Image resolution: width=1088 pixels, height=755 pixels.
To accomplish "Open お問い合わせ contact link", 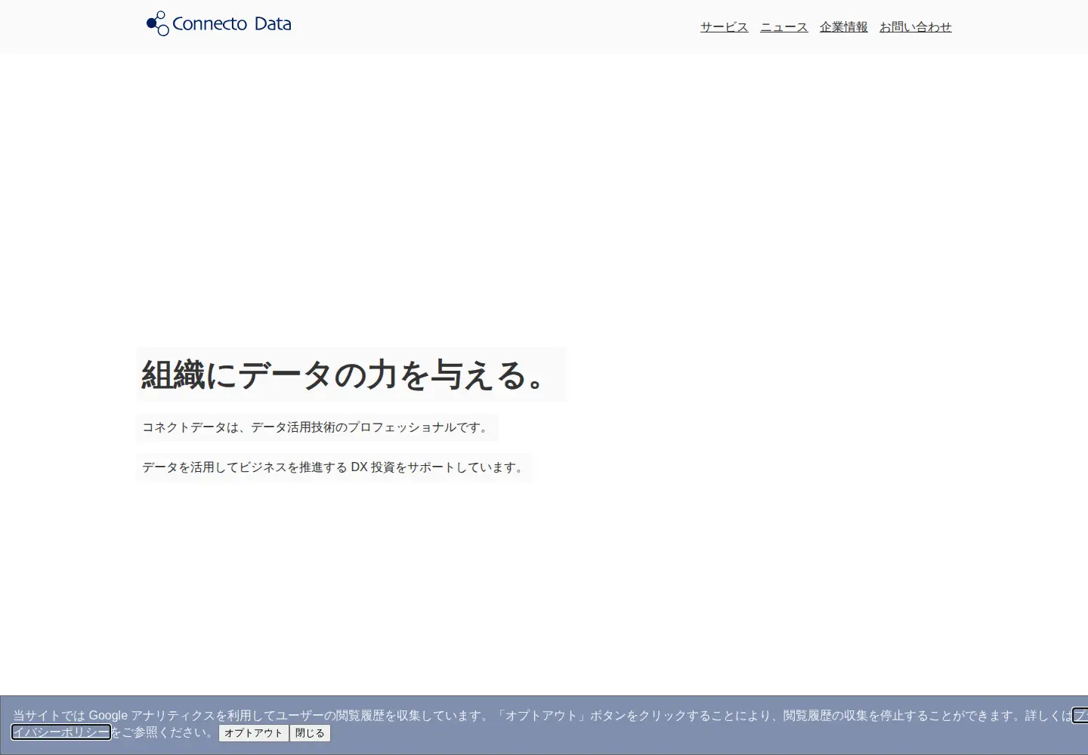I will tap(915, 27).
